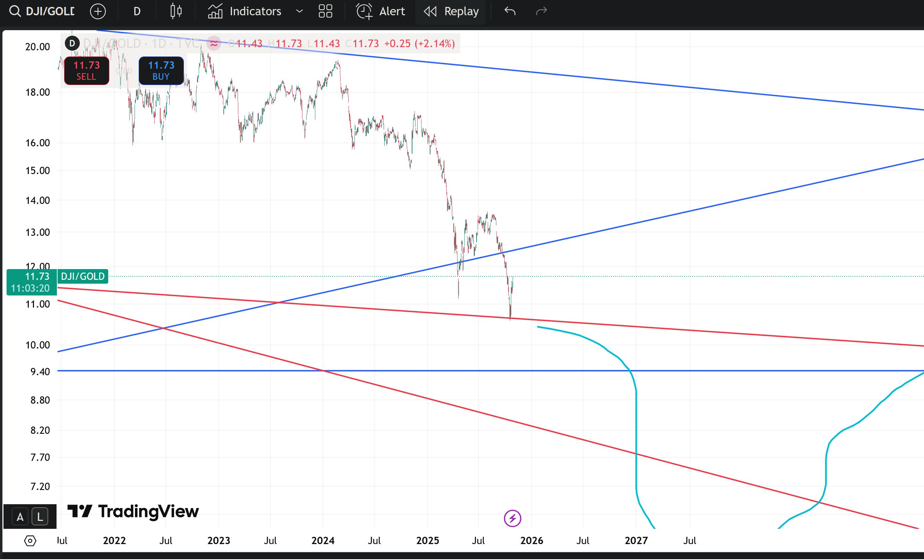Start bar Replay mode
Viewport: 924px width, 559px height.
(x=451, y=11)
